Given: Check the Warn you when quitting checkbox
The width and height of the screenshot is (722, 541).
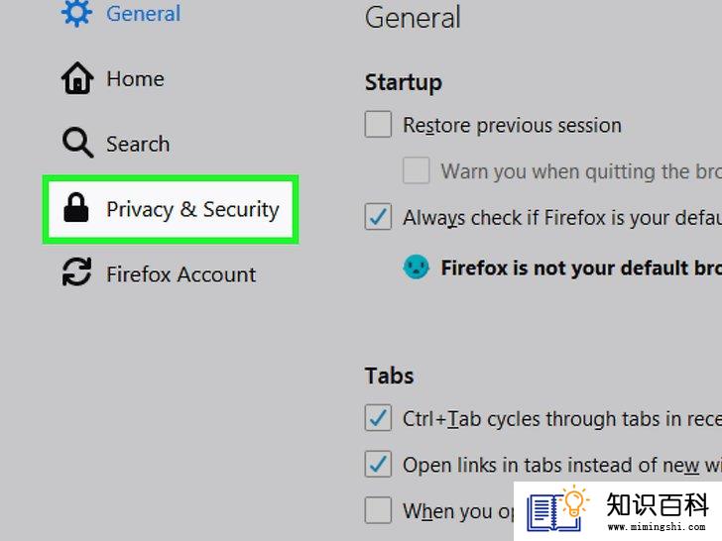Looking at the screenshot, I should (417, 170).
